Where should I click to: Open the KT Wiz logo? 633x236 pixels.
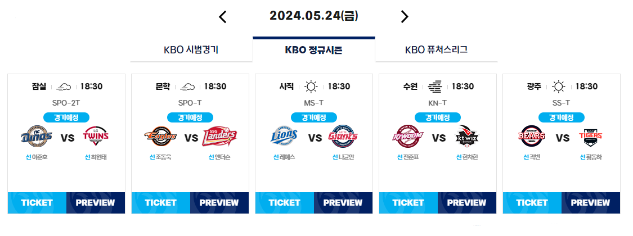(467, 137)
